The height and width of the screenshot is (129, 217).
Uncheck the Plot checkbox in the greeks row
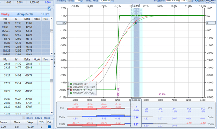point(49,127)
